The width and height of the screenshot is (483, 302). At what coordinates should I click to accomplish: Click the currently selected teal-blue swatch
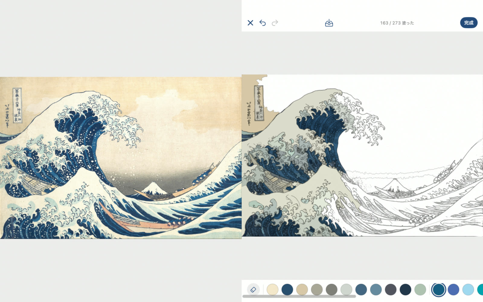pyautogui.click(x=438, y=289)
